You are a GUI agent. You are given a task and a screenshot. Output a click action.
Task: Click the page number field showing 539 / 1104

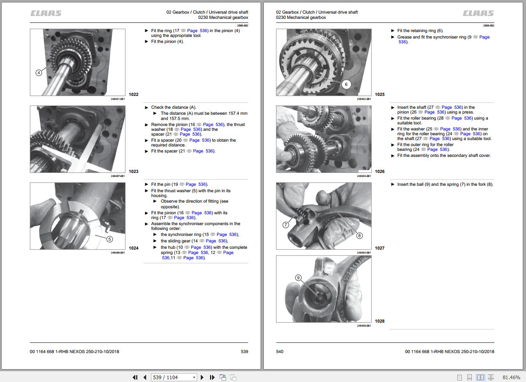(x=171, y=377)
